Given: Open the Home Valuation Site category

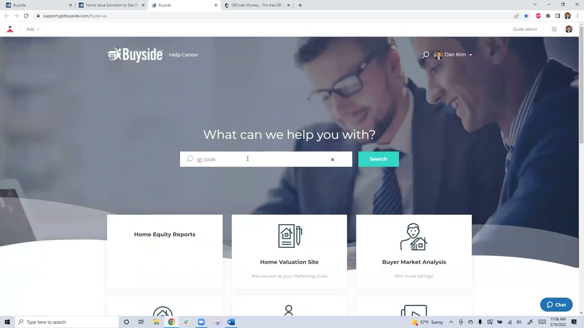Looking at the screenshot, I should click(289, 251).
